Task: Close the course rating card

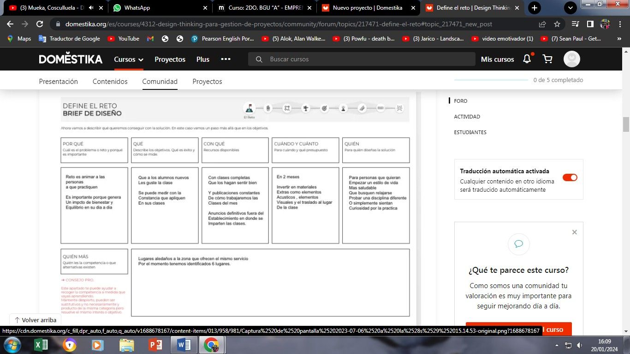Action: tap(575, 232)
